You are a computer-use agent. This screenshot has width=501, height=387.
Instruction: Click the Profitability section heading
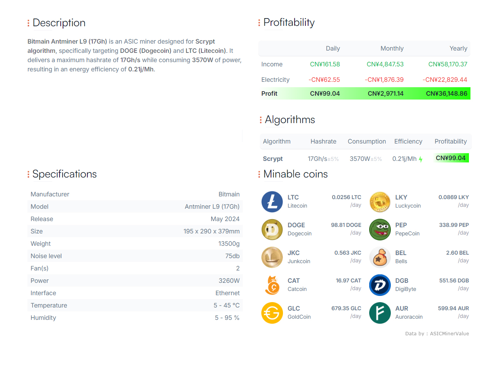(x=289, y=22)
